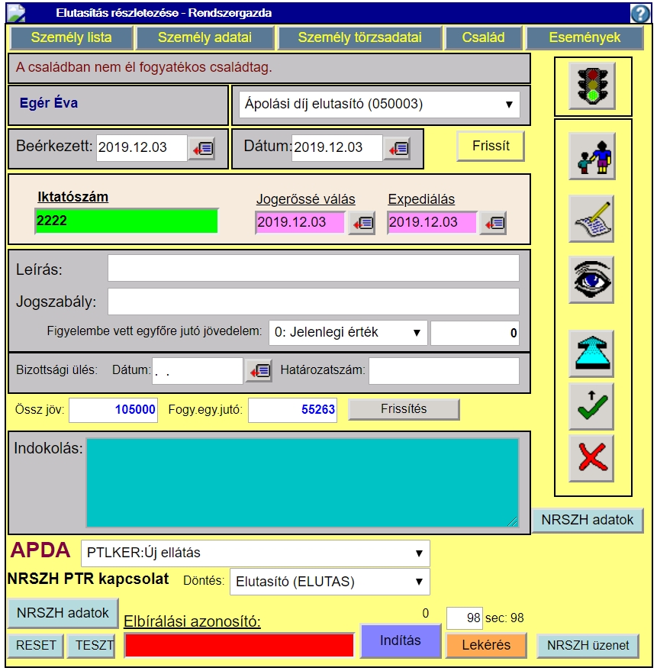
Task: Expand the Döntés Elutasító (ELUTAS) dropdown
Action: click(x=330, y=582)
